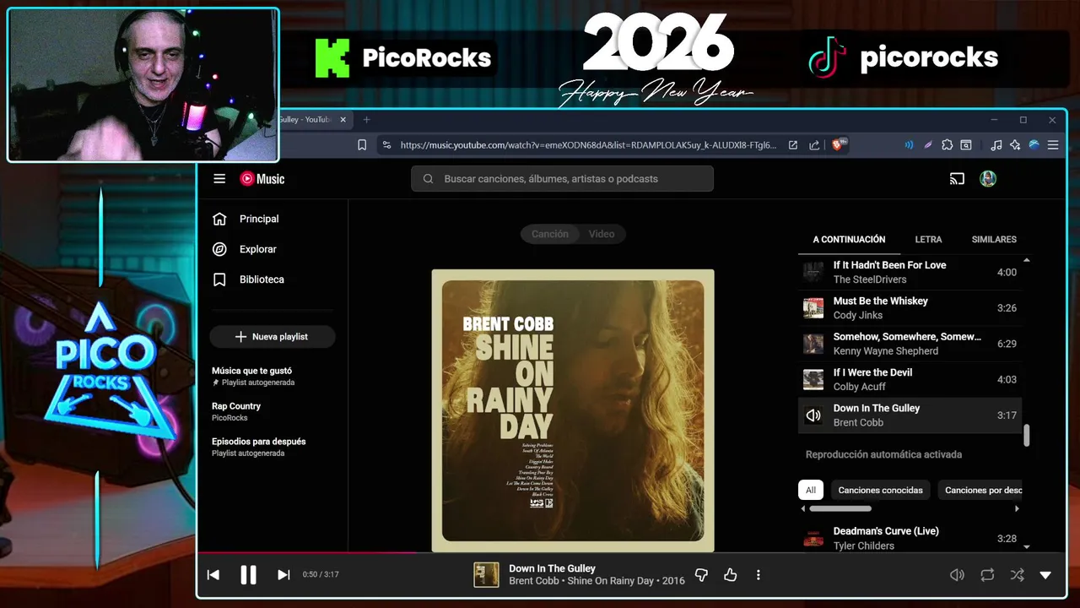Image resolution: width=1080 pixels, height=608 pixels.
Task: Skip to the previous track
Action: pos(213,575)
